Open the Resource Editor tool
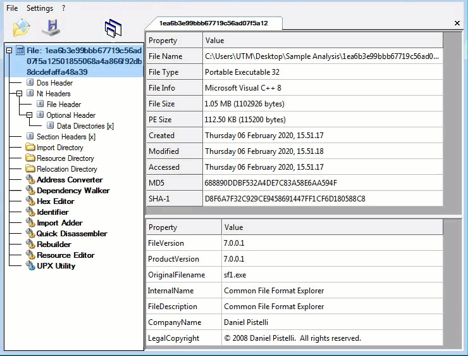 tap(65, 255)
